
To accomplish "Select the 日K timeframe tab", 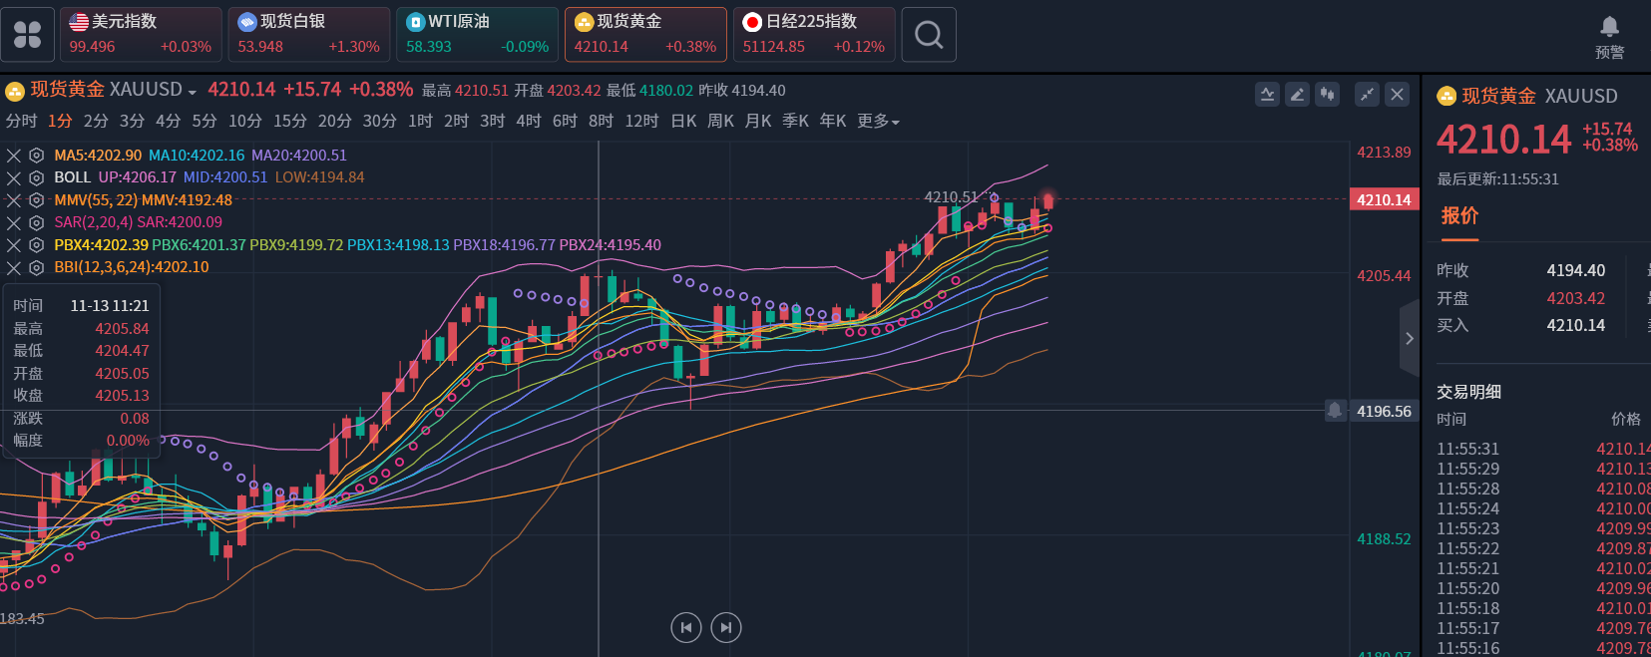I will click(683, 122).
